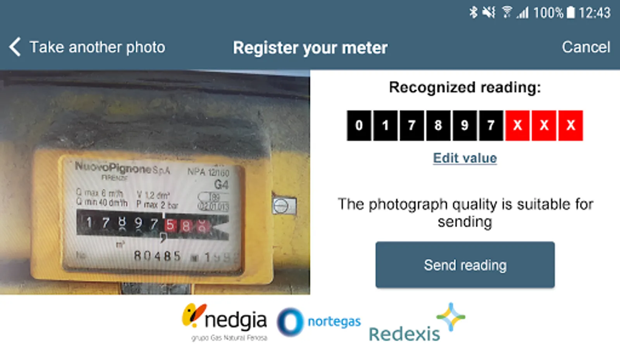
Task: Open the Edit value link
Action: pos(465,158)
